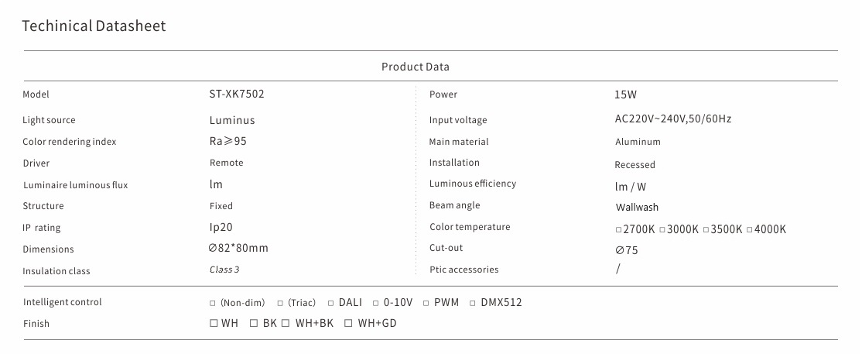Click the AC220V~240V input voltage value

672,119
